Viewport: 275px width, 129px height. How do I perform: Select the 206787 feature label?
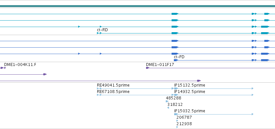click(x=184, y=117)
